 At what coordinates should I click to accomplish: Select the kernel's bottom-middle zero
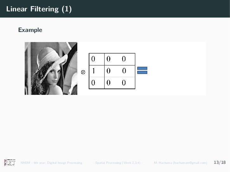108,83
